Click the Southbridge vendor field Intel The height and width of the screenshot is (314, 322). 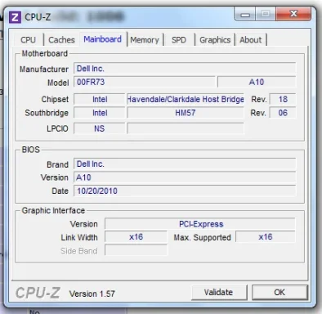100,113
